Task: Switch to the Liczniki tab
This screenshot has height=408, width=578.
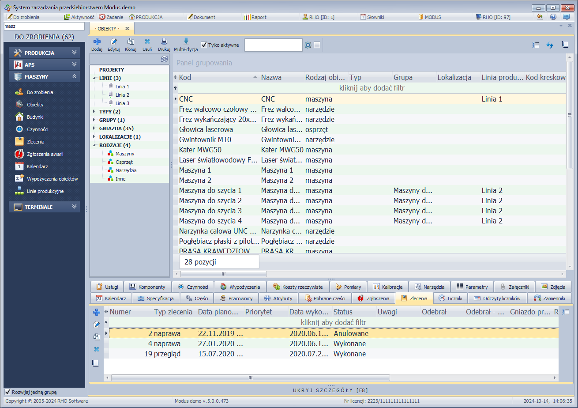Action: [450, 298]
